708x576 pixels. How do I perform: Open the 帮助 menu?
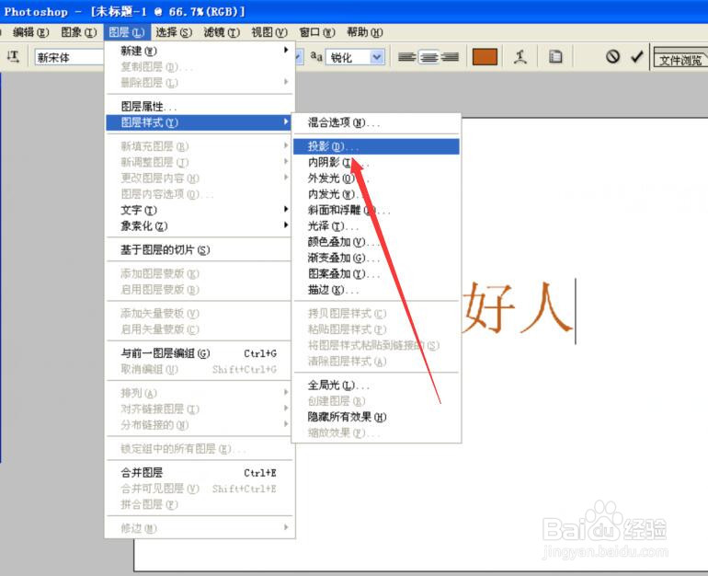point(365,32)
